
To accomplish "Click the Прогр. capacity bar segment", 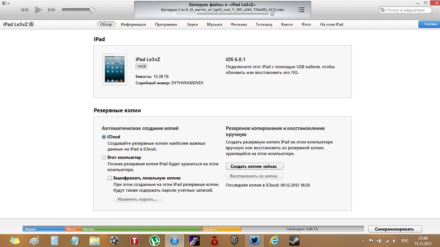I will (x=141, y=229).
